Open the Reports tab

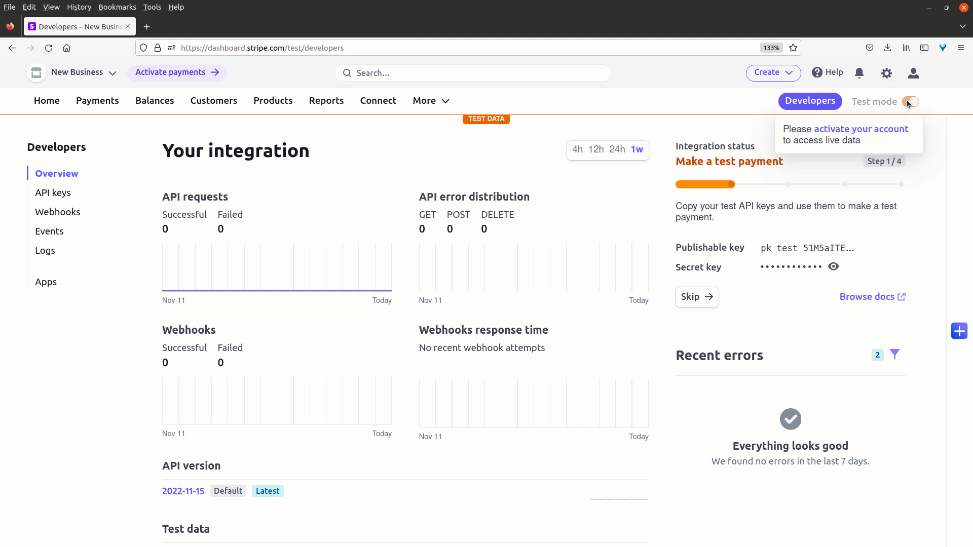click(x=326, y=101)
